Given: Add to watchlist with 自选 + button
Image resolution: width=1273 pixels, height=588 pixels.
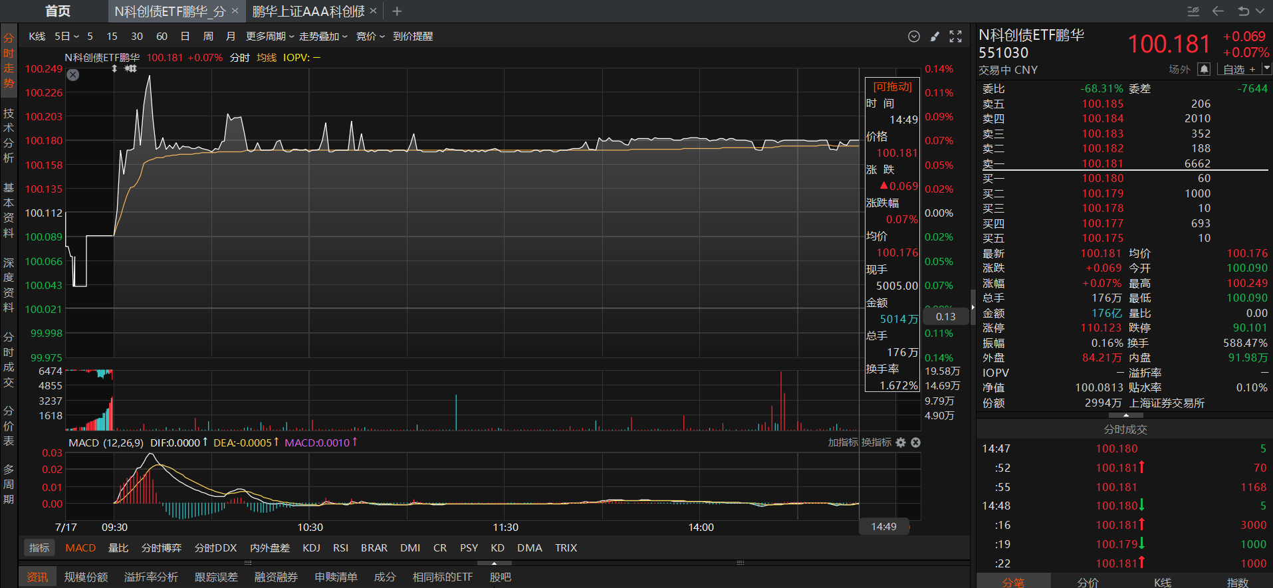Looking at the screenshot, I should click(1239, 69).
